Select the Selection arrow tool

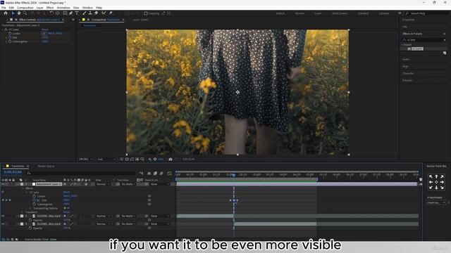click(x=13, y=13)
